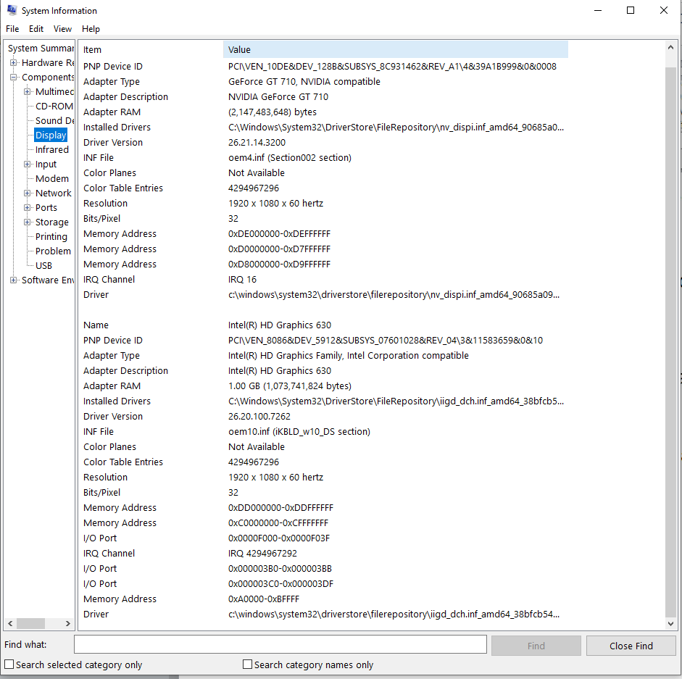Collapse the Components tree node
The height and width of the screenshot is (679, 682).
pyautogui.click(x=14, y=78)
